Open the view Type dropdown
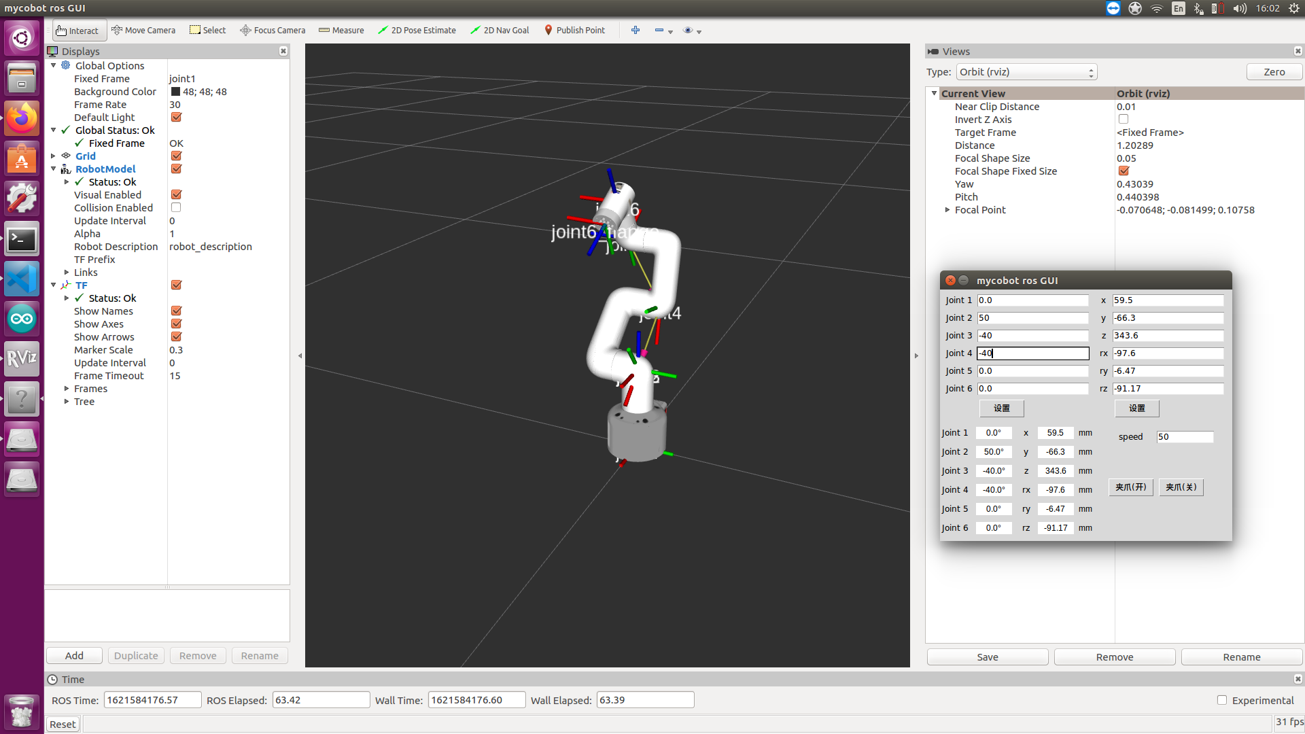 pyautogui.click(x=1026, y=72)
